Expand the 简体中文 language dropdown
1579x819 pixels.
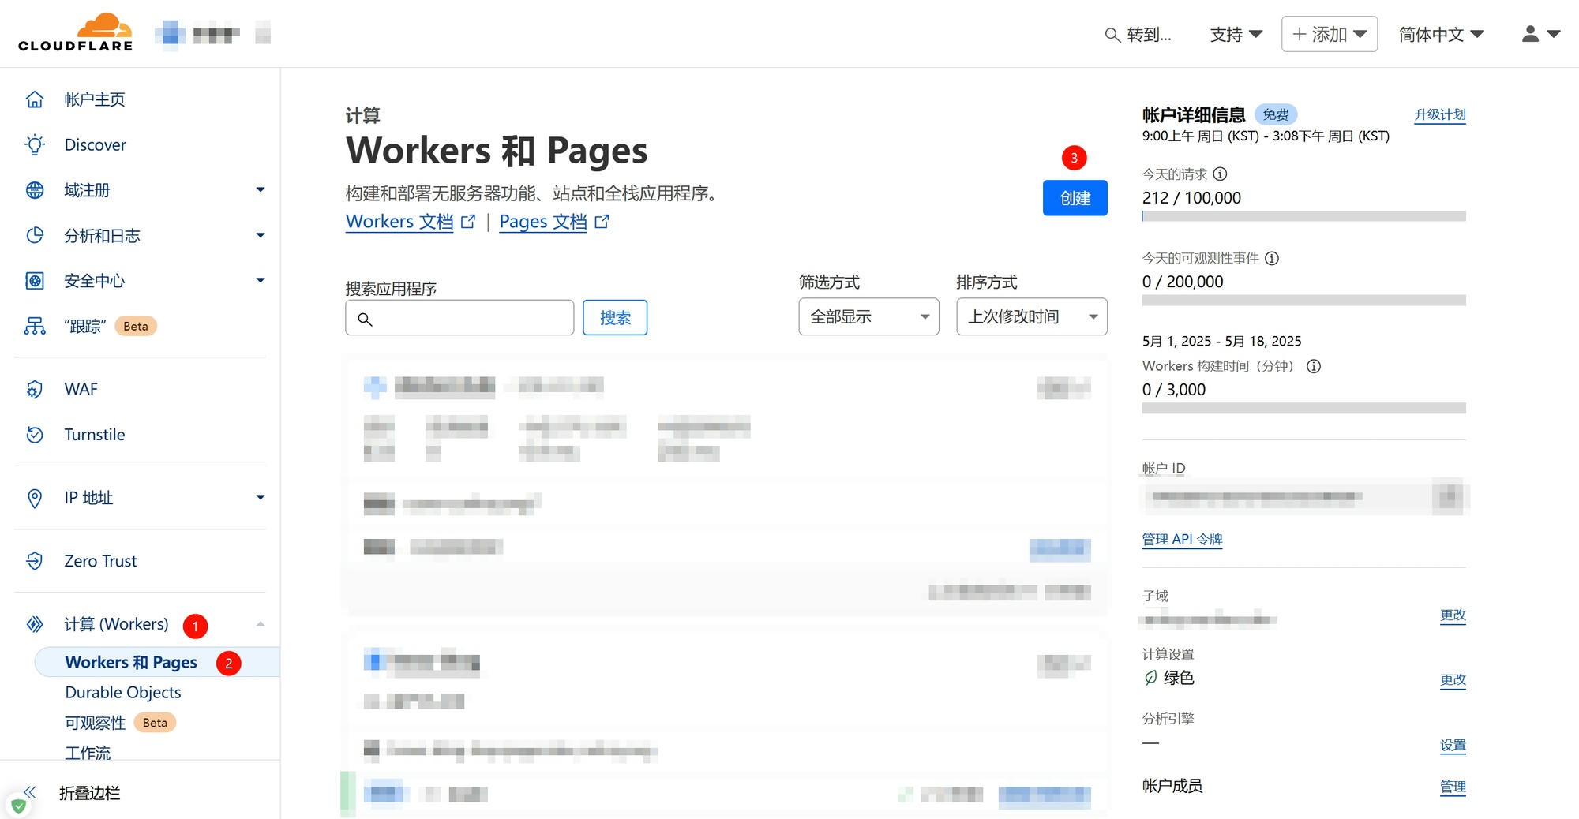(x=1441, y=34)
